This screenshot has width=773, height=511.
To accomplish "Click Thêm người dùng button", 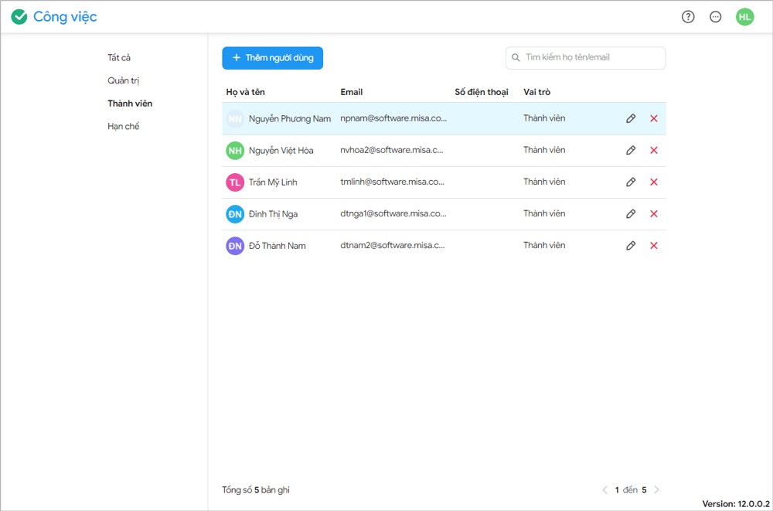I will (272, 58).
